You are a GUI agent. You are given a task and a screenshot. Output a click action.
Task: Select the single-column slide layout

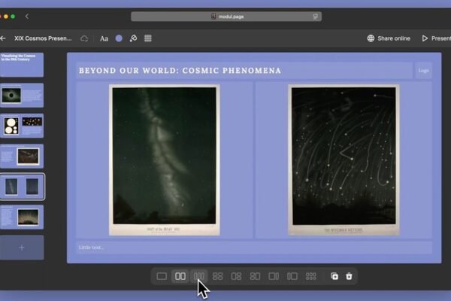(162, 276)
